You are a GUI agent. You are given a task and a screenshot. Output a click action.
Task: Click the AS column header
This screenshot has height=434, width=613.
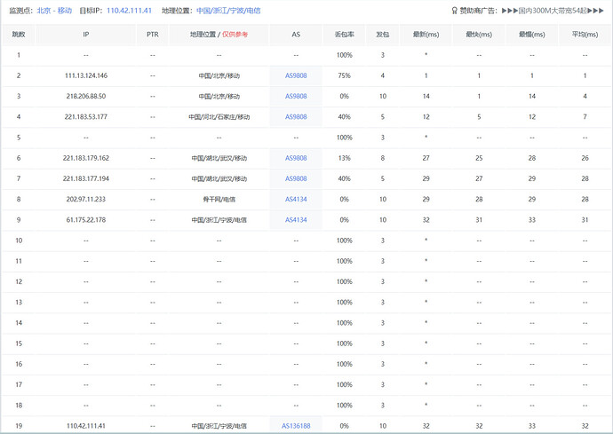coord(296,35)
